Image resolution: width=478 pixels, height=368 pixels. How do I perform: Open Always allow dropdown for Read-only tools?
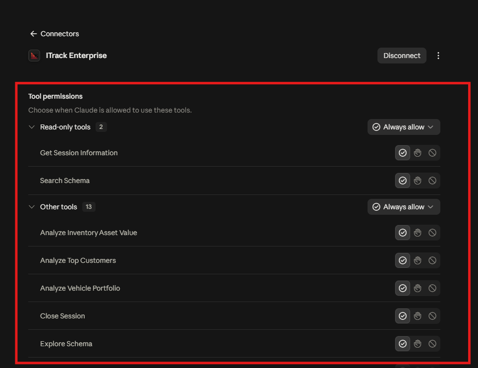(x=404, y=127)
